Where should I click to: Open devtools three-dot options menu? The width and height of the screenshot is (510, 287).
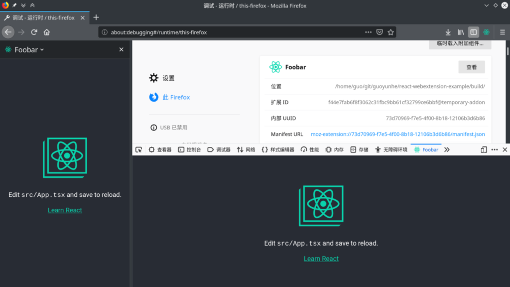click(x=495, y=149)
